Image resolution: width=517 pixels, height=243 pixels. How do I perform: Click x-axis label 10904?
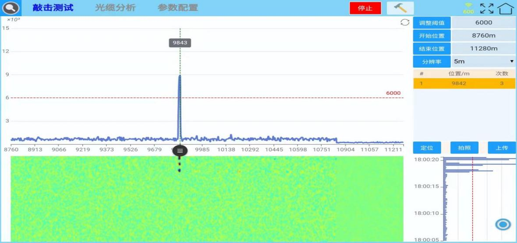pos(345,150)
